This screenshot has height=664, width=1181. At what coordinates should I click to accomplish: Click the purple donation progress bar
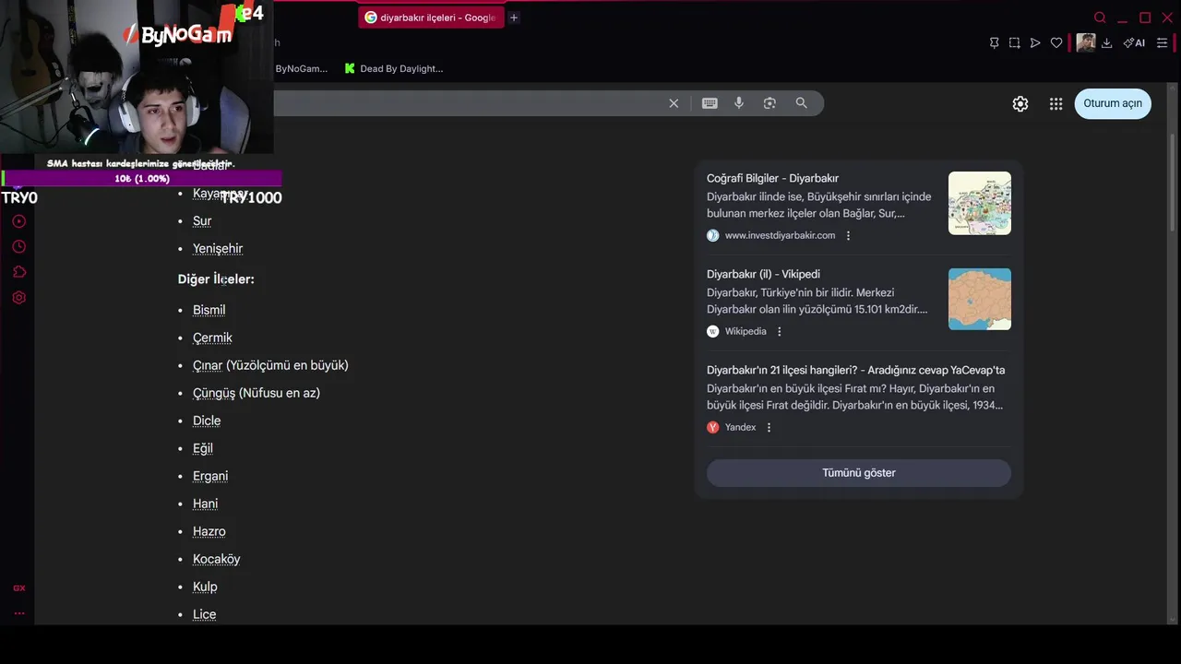pyautogui.click(x=141, y=179)
